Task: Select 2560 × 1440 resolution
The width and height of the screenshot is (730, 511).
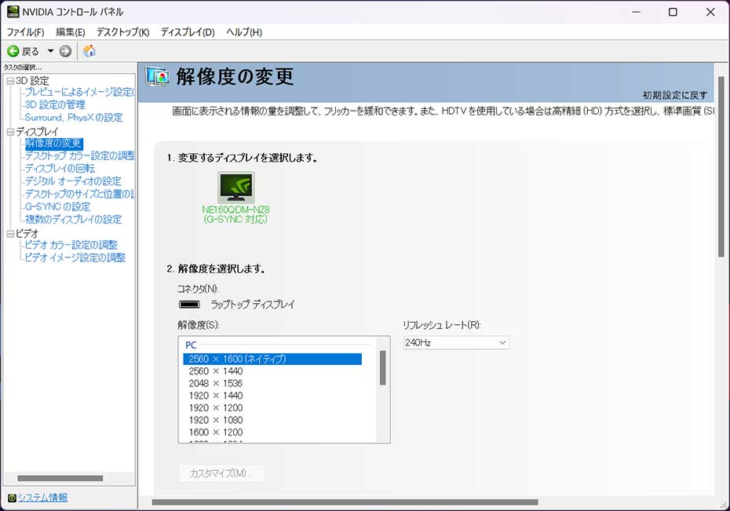Action: pyautogui.click(x=216, y=371)
